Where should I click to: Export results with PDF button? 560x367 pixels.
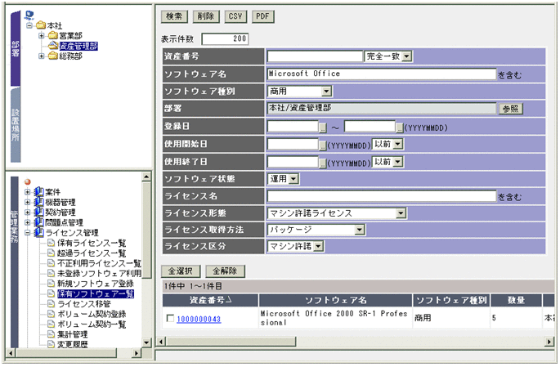tap(263, 16)
